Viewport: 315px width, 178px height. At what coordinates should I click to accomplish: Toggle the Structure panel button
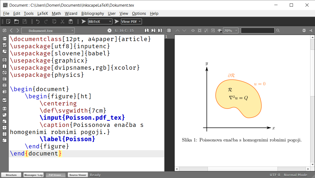coord(11,175)
